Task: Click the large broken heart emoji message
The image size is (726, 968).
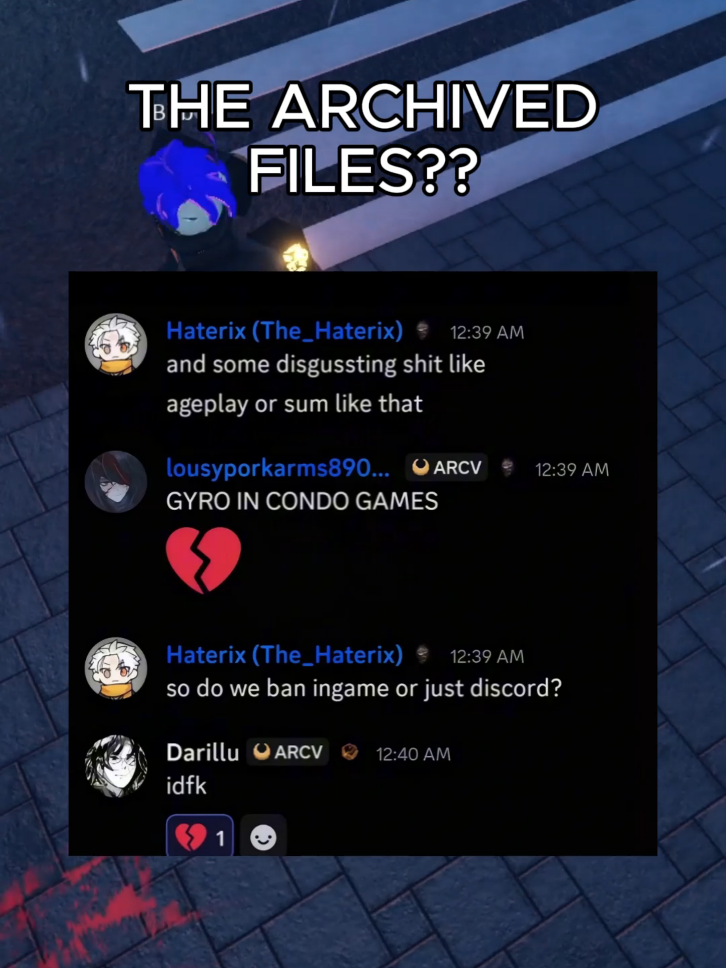Action: coord(203,560)
